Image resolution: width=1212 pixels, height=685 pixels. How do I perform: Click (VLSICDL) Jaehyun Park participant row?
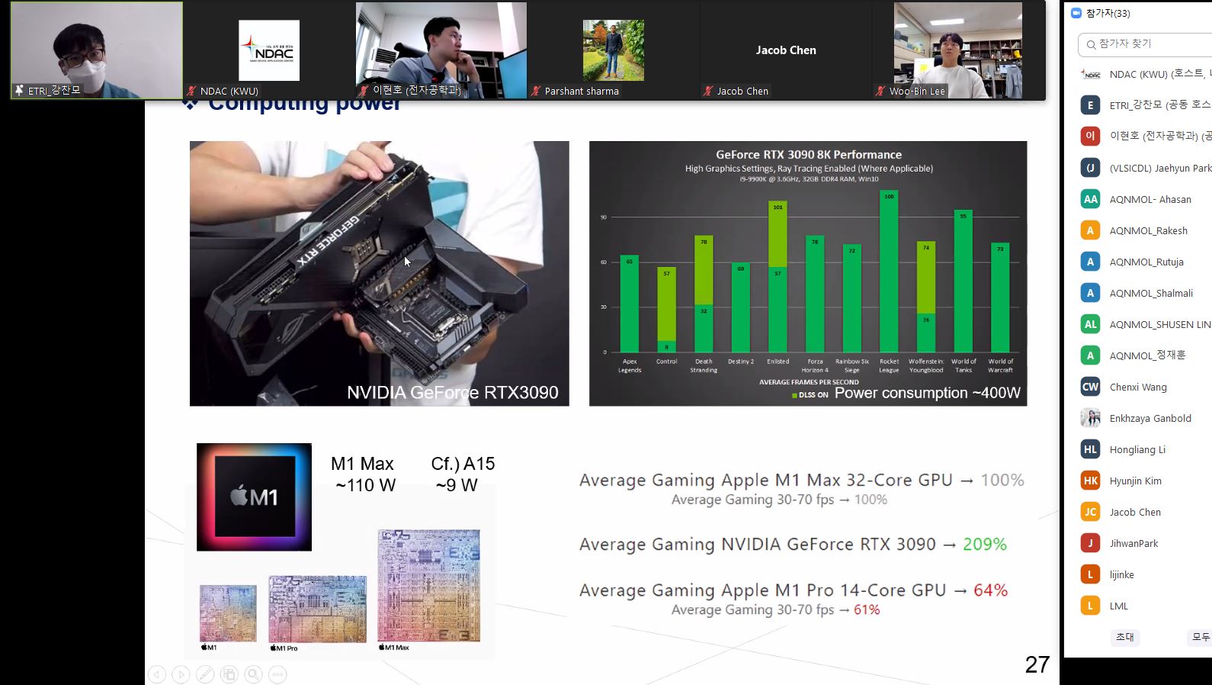(x=1146, y=168)
